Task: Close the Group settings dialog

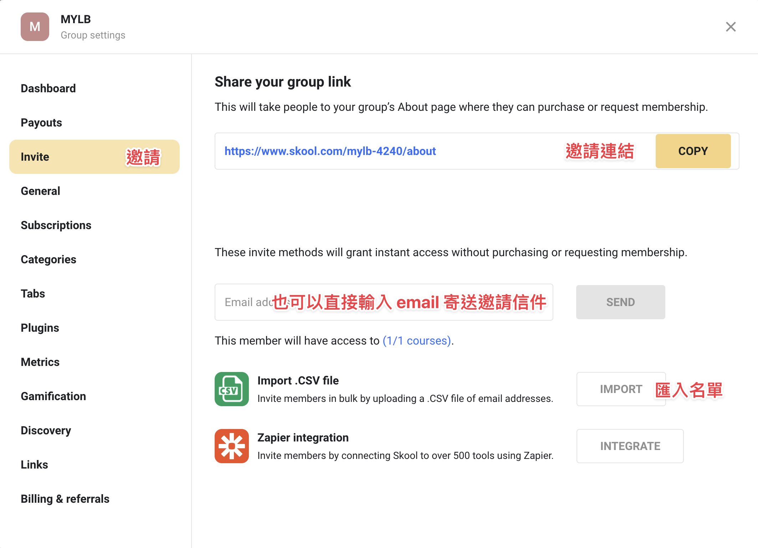Action: (x=731, y=27)
